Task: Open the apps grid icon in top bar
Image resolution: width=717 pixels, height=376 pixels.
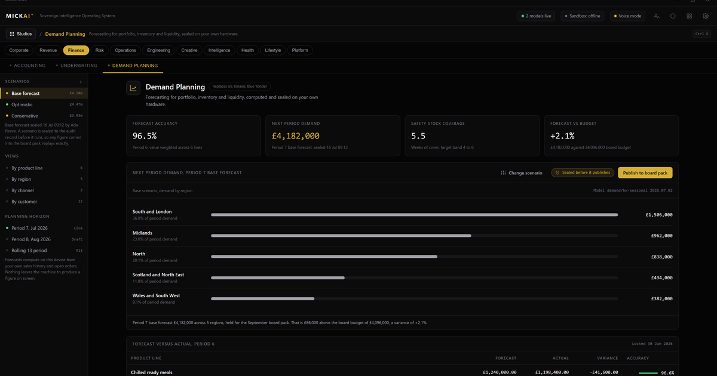Action: [690, 16]
